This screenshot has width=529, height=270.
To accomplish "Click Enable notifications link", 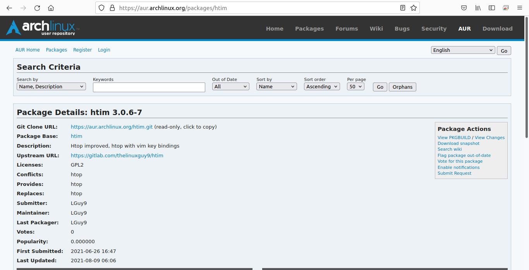I will click(x=459, y=167).
